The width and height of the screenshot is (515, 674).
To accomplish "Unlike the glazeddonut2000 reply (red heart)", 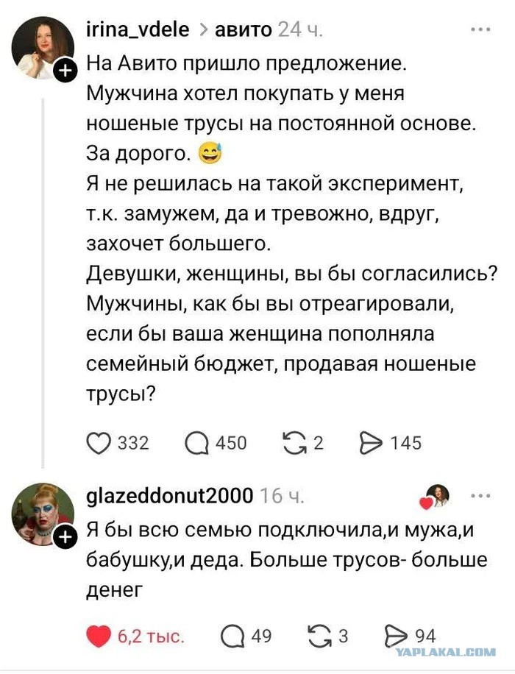I will tap(99, 636).
